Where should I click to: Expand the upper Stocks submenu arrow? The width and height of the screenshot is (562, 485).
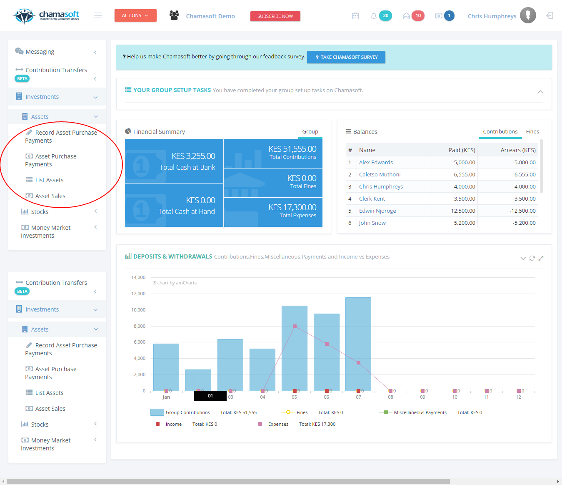tap(95, 211)
